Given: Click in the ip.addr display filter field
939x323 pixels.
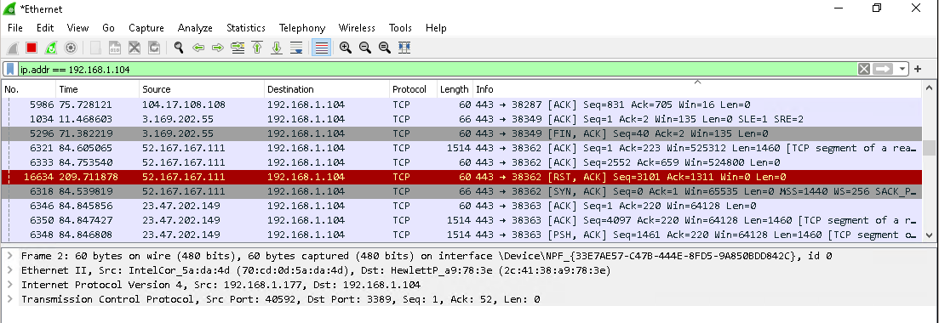Looking at the screenshot, I should [438, 70].
